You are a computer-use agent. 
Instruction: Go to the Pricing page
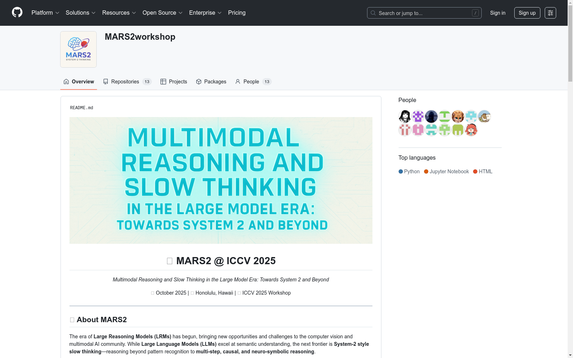pos(237,13)
